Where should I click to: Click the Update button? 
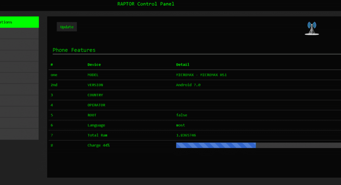tap(67, 27)
